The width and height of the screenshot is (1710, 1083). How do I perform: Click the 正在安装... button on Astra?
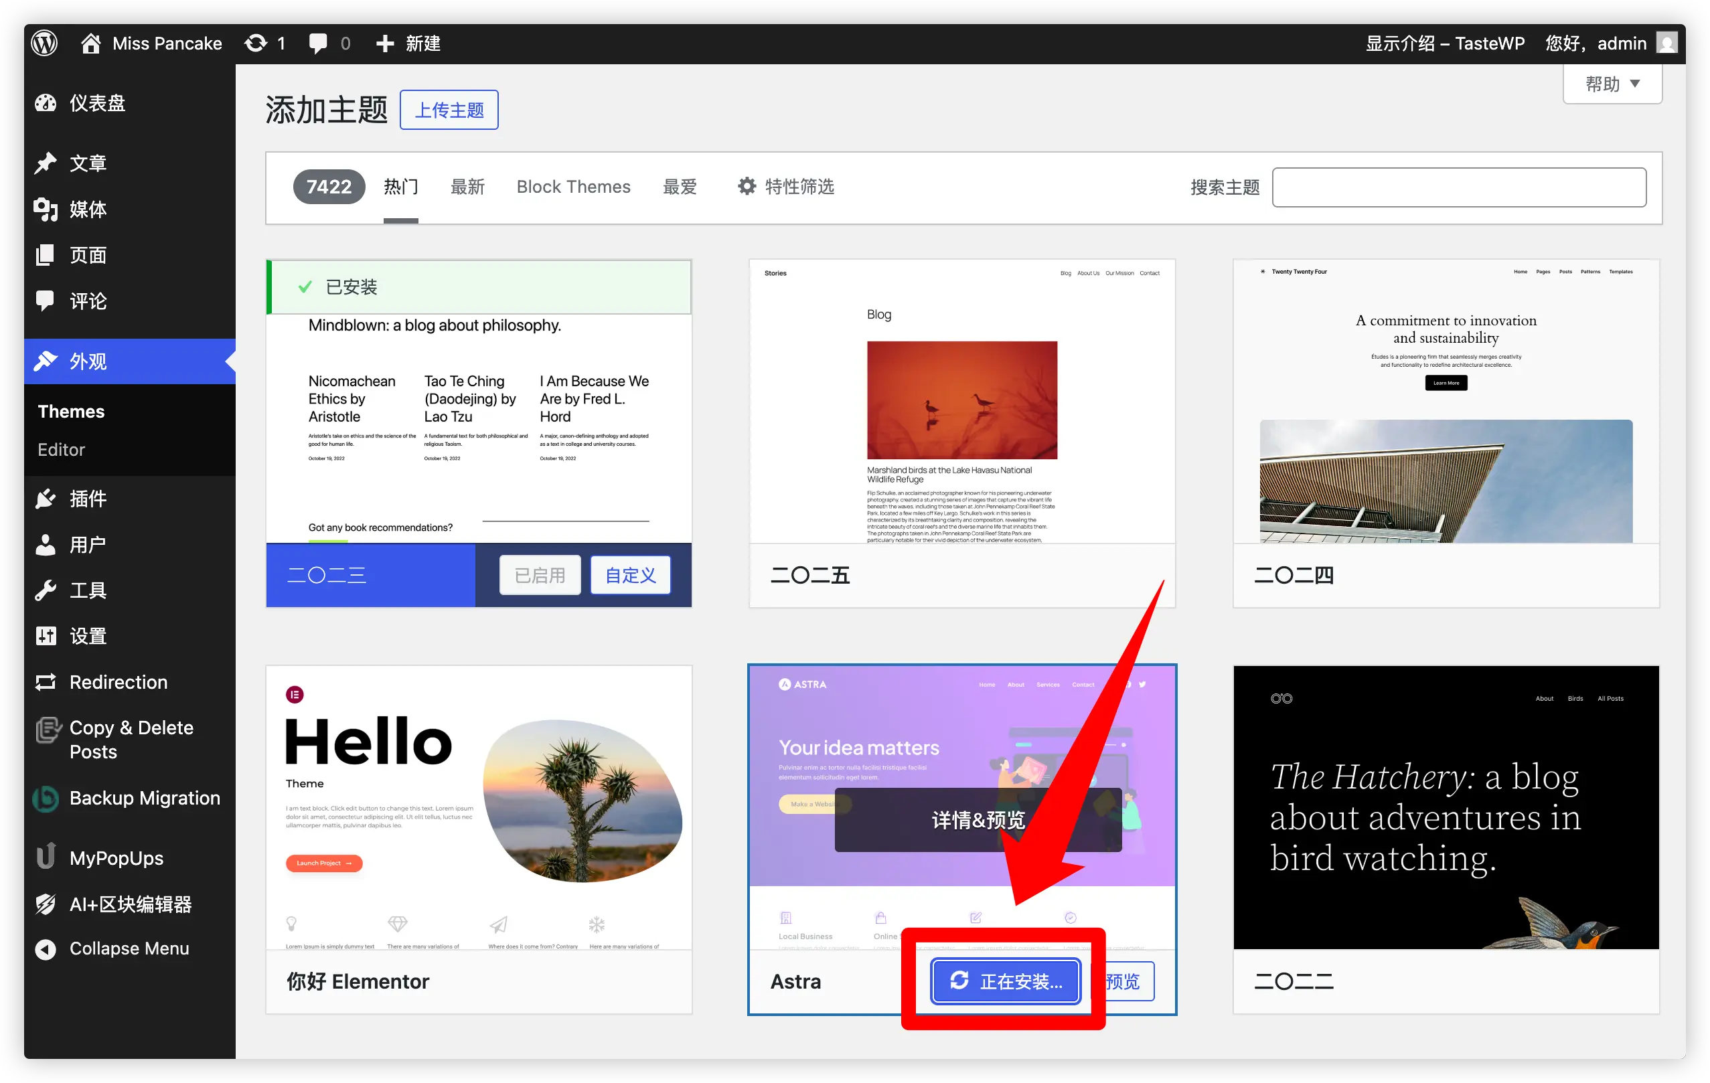point(1006,981)
